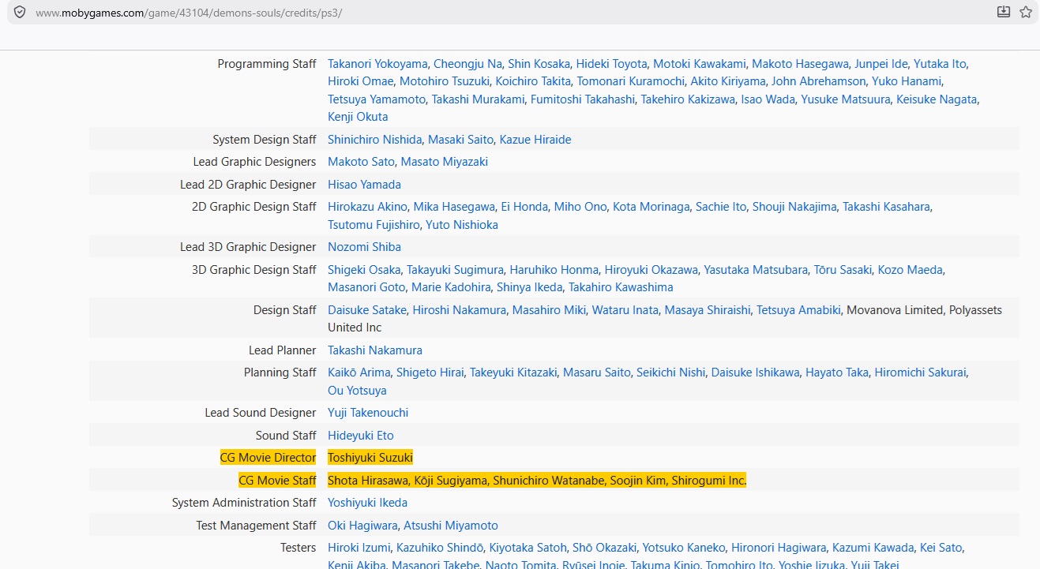Open Hiroki Izumi tester link
The width and height of the screenshot is (1040, 569).
pyautogui.click(x=359, y=548)
